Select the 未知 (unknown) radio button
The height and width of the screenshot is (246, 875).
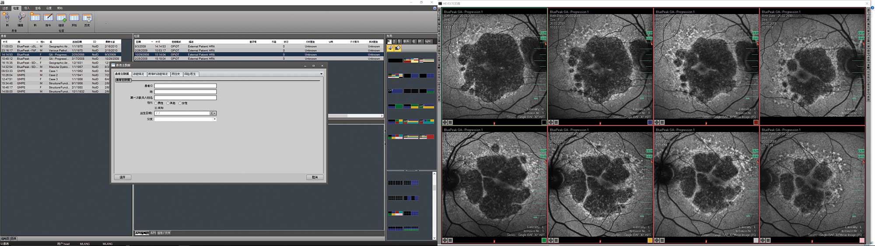pyautogui.click(x=156, y=108)
